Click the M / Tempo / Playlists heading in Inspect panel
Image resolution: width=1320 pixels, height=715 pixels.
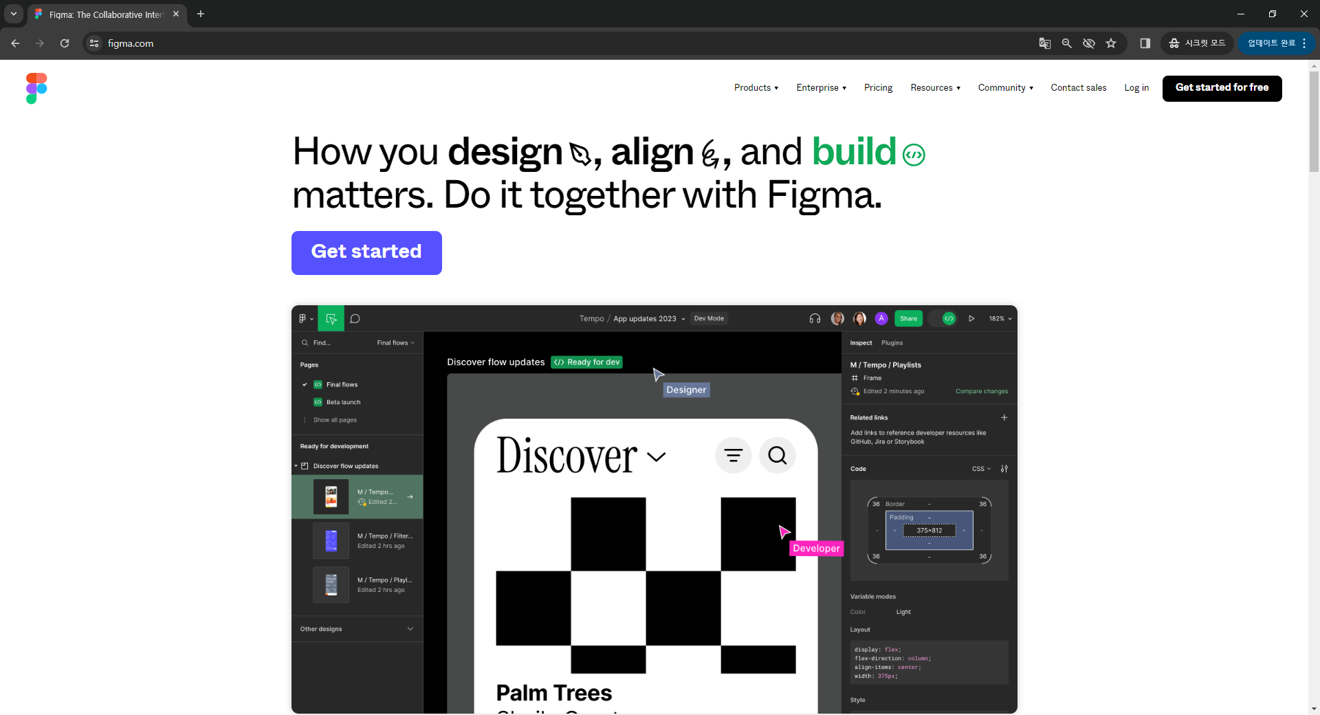tap(885, 365)
